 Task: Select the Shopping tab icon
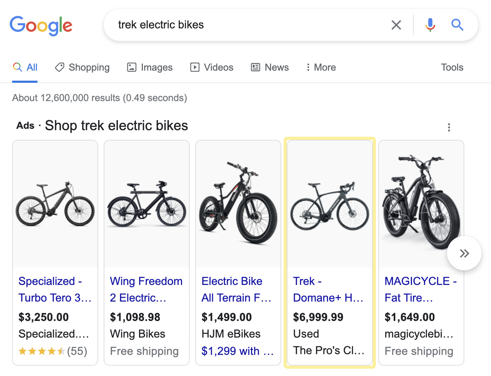tap(59, 67)
